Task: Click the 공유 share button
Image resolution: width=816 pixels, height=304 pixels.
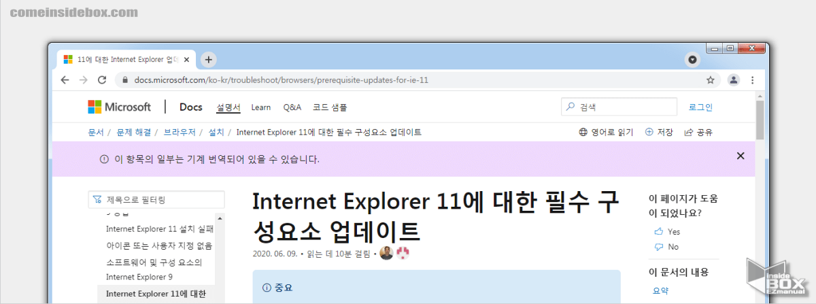Action: 698,132
